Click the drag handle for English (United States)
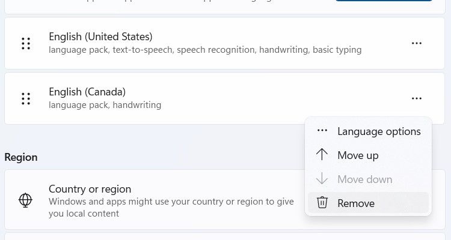451x240 pixels. (26, 44)
